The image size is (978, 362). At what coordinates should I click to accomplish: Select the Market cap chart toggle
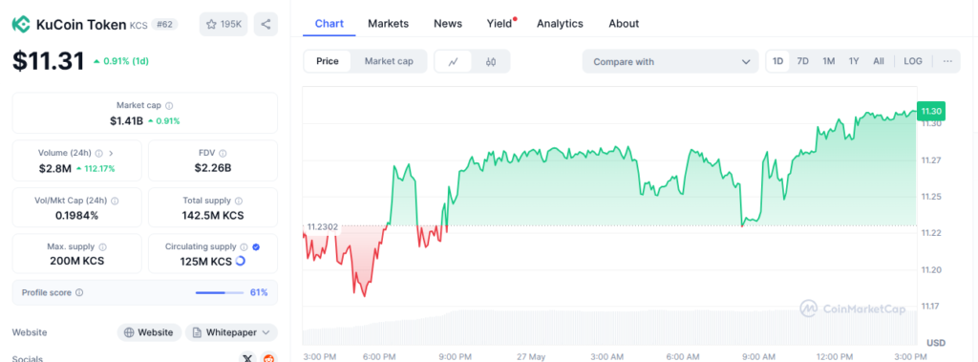pos(389,61)
